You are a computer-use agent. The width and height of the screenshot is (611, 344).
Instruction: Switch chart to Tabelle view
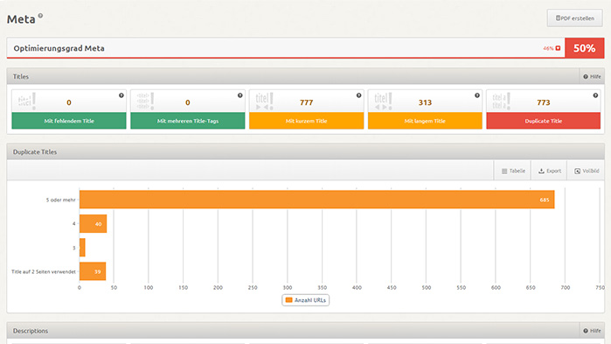click(x=513, y=171)
